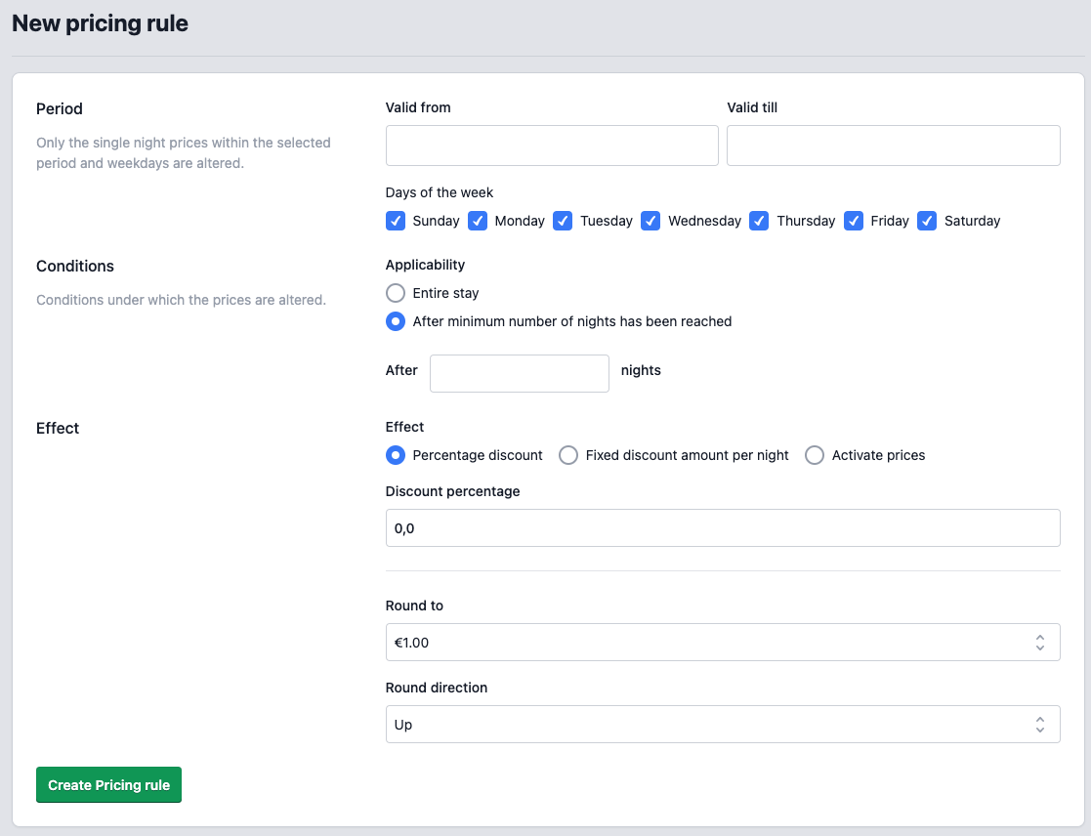Toggle the Thursday checkbox

pyautogui.click(x=759, y=221)
